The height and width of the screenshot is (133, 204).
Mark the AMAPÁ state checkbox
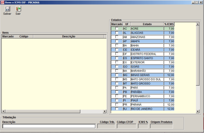coord(117,41)
